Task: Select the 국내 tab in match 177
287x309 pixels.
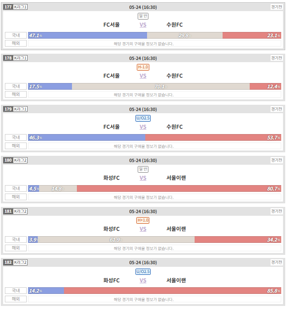Action: (x=16, y=35)
